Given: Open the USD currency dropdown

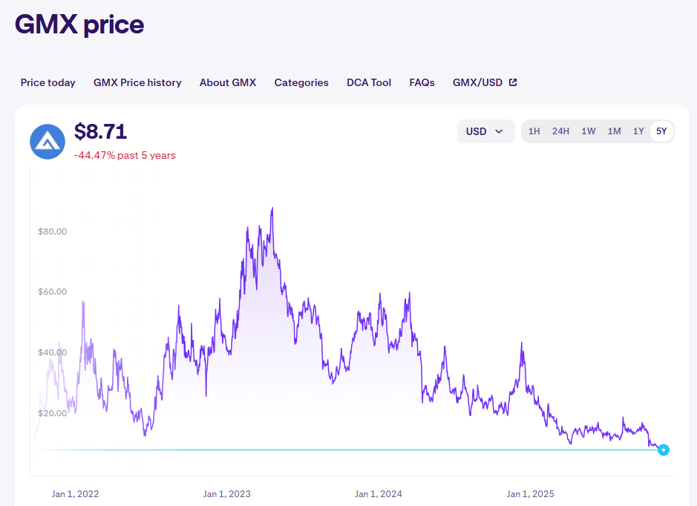Looking at the screenshot, I should click(486, 131).
